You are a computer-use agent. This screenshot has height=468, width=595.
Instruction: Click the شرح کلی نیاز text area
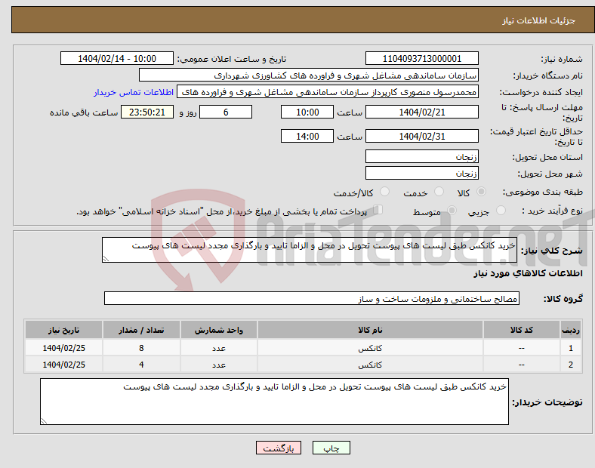tap(310, 250)
